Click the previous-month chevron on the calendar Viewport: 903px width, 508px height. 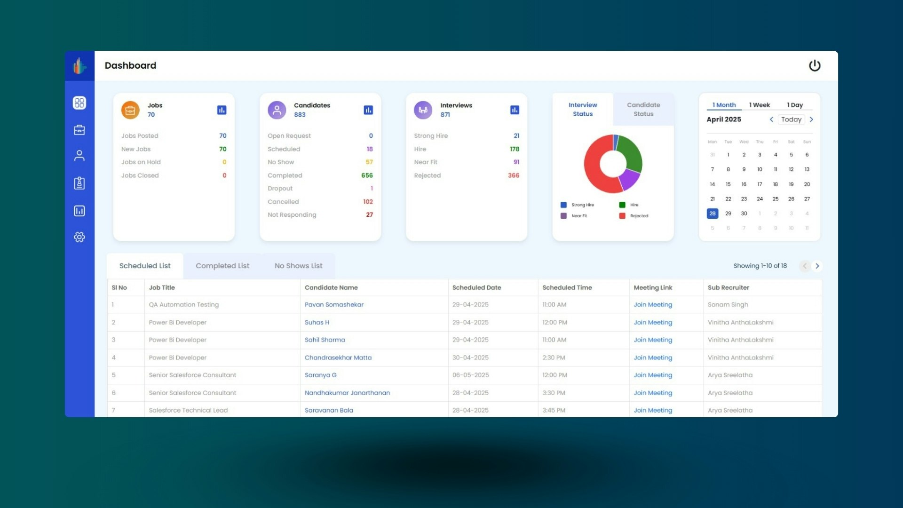[x=771, y=119]
